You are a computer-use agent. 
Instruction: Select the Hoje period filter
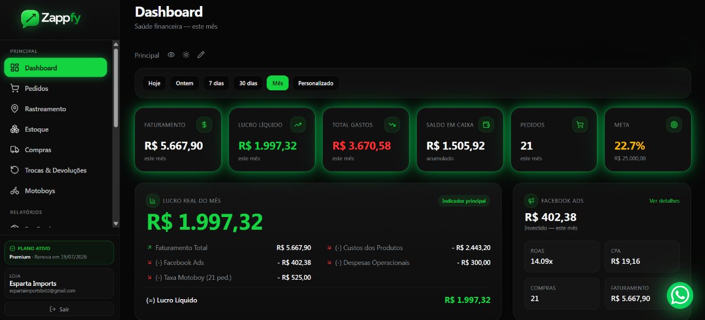tap(154, 83)
